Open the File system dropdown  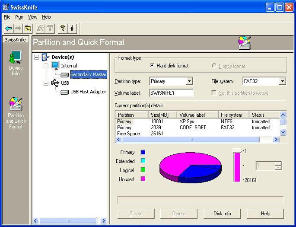coord(283,81)
